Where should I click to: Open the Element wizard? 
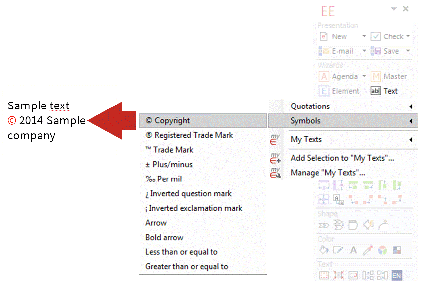[x=339, y=91]
